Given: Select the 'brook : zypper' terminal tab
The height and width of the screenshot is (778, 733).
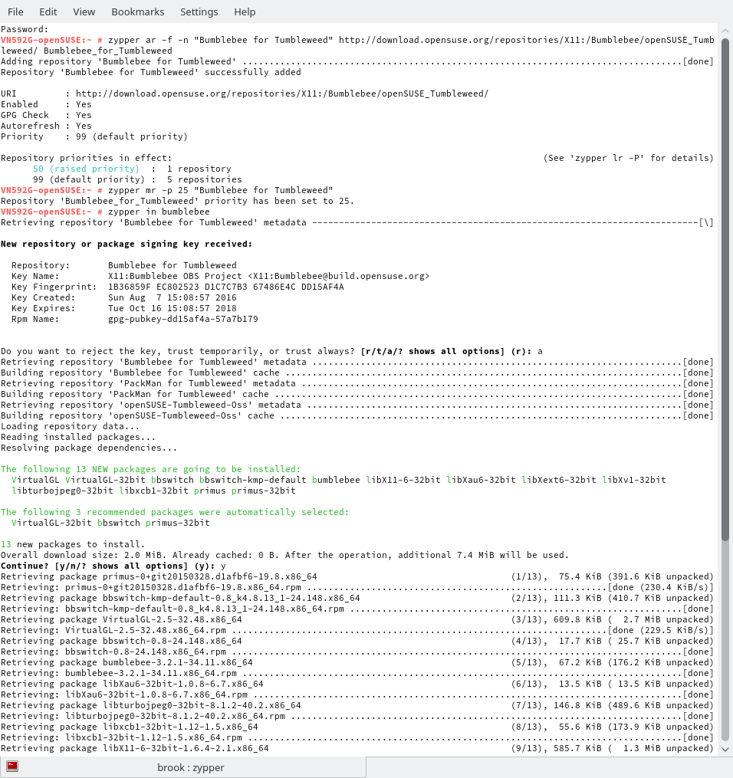Looking at the screenshot, I should tap(183, 767).
